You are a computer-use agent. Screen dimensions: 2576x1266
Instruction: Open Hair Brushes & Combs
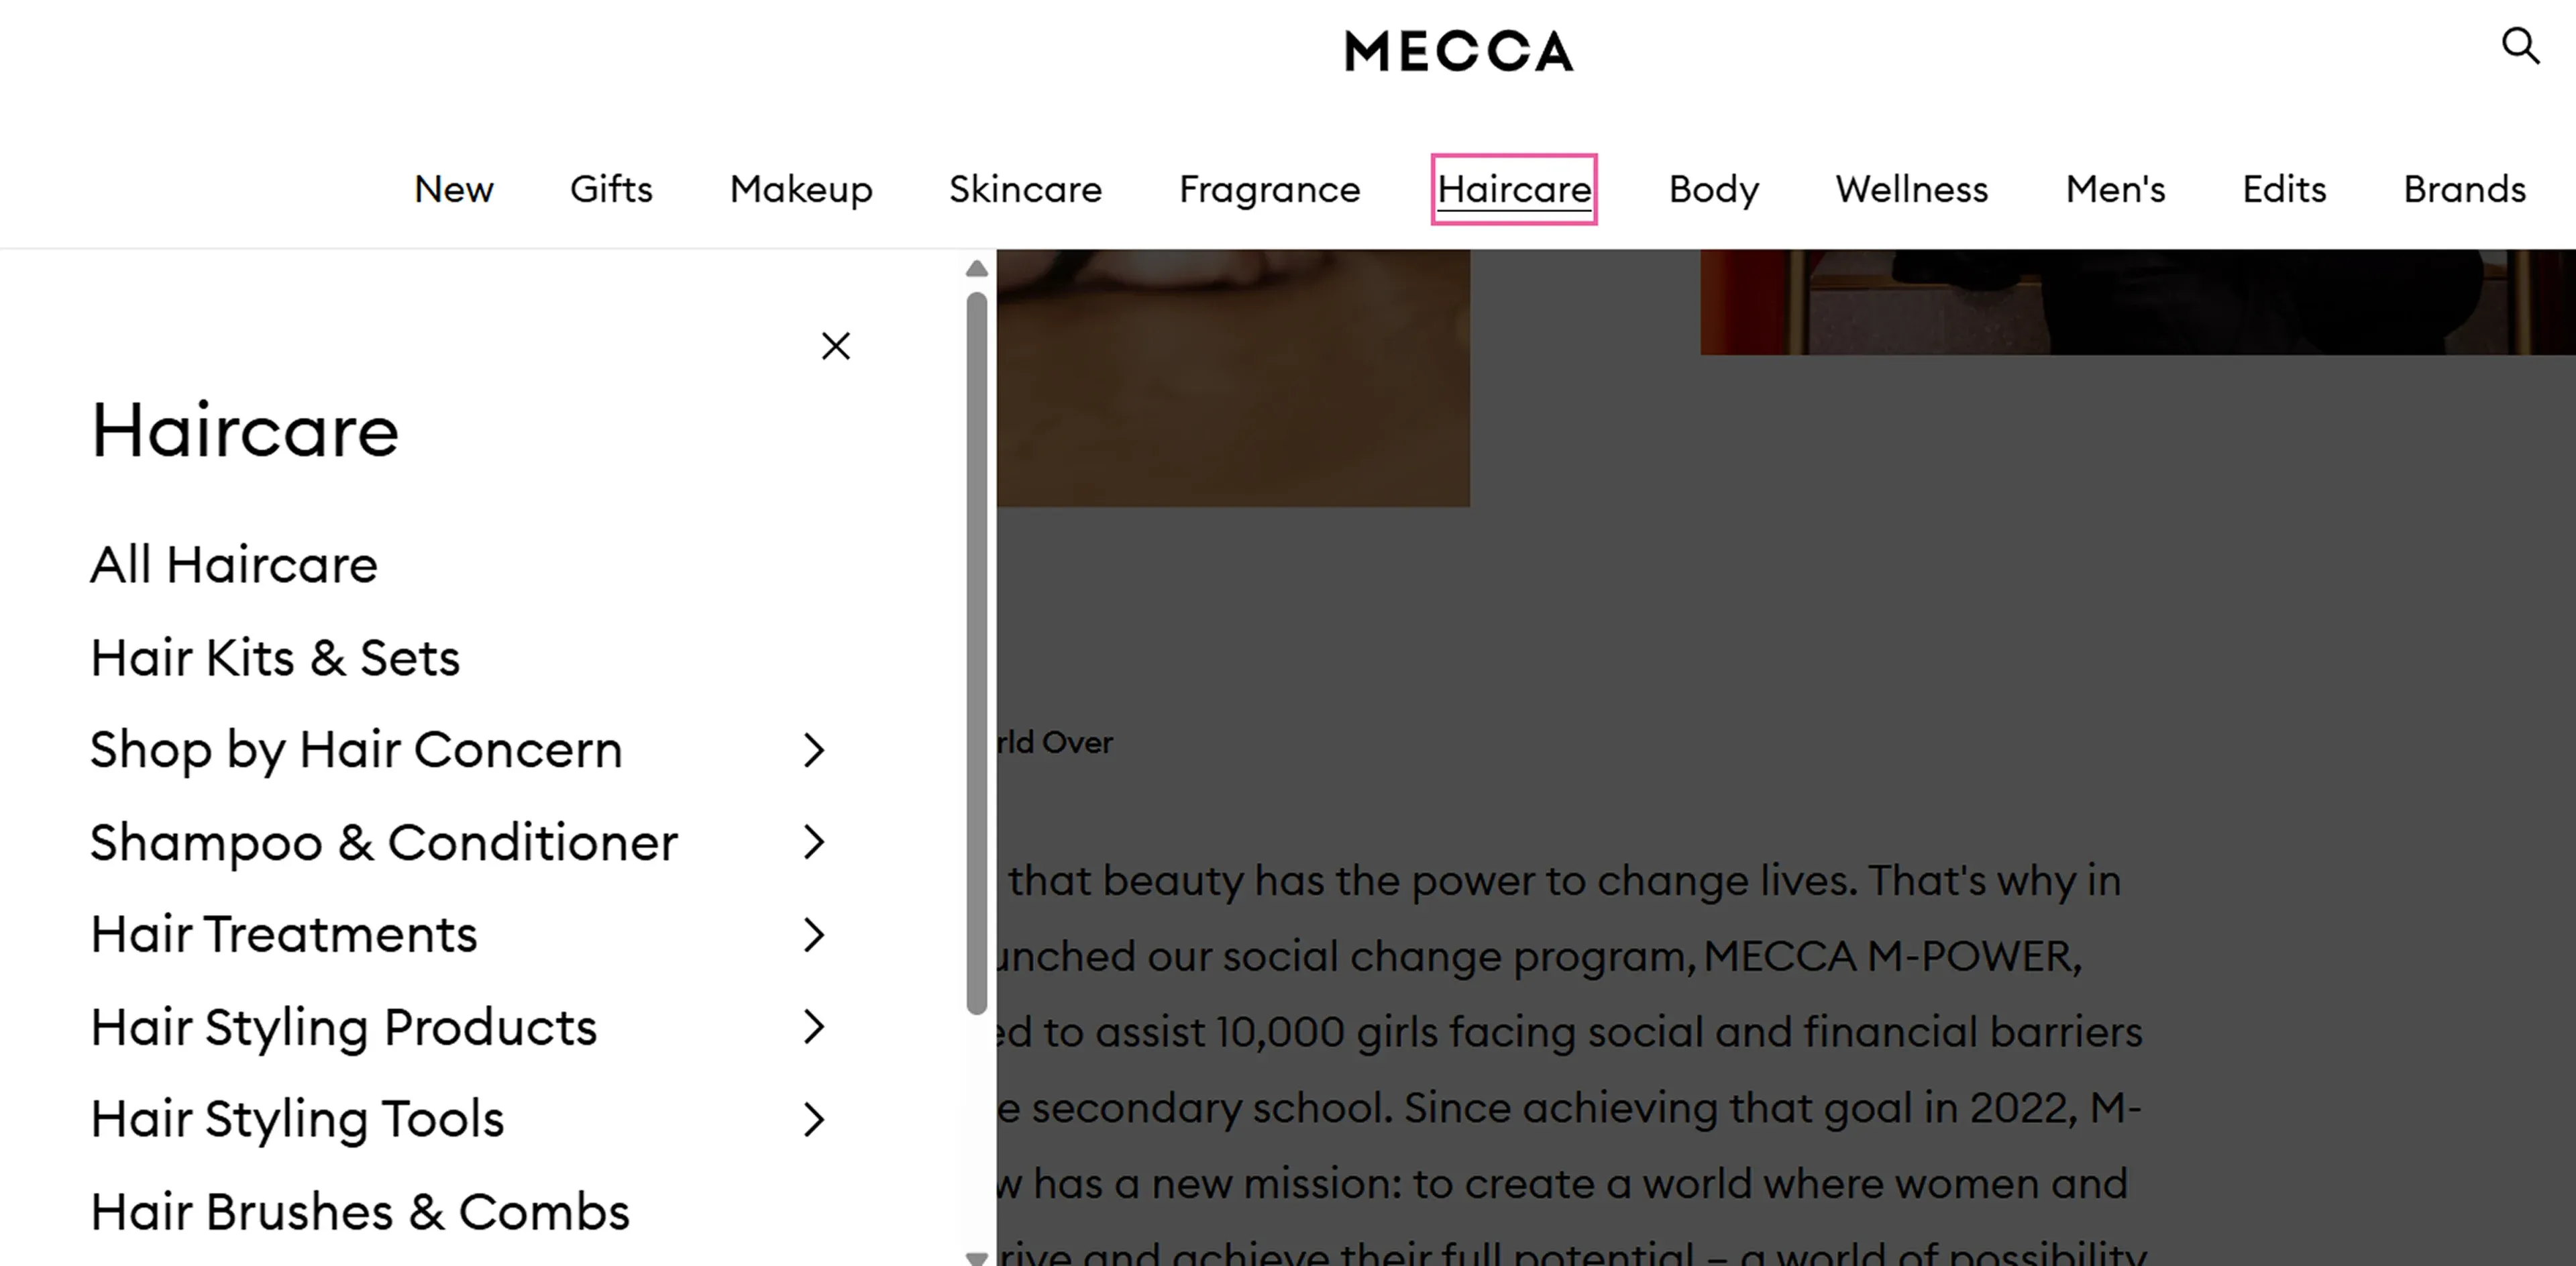point(360,1210)
